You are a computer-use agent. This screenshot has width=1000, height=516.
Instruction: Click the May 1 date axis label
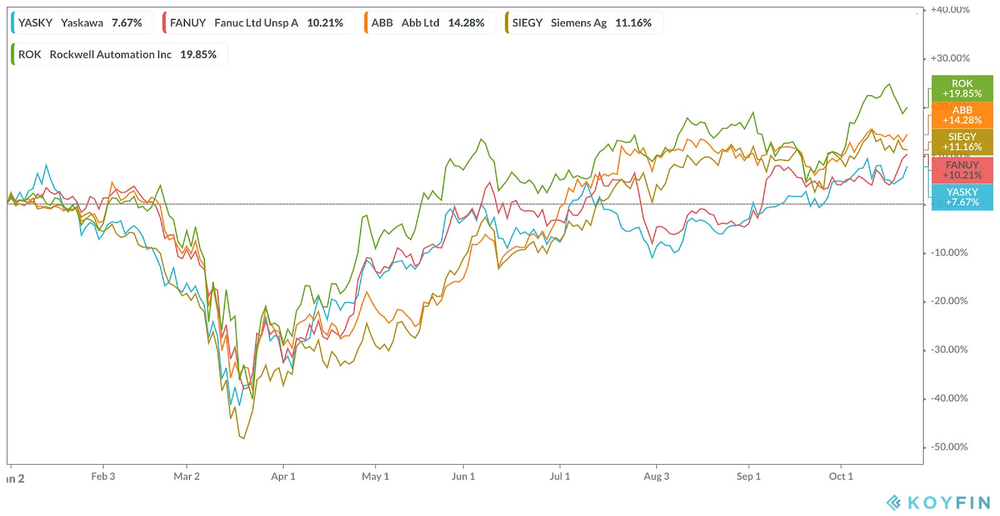click(375, 476)
